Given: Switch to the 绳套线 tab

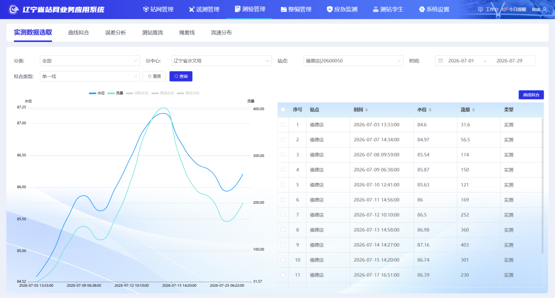Looking at the screenshot, I should (187, 32).
